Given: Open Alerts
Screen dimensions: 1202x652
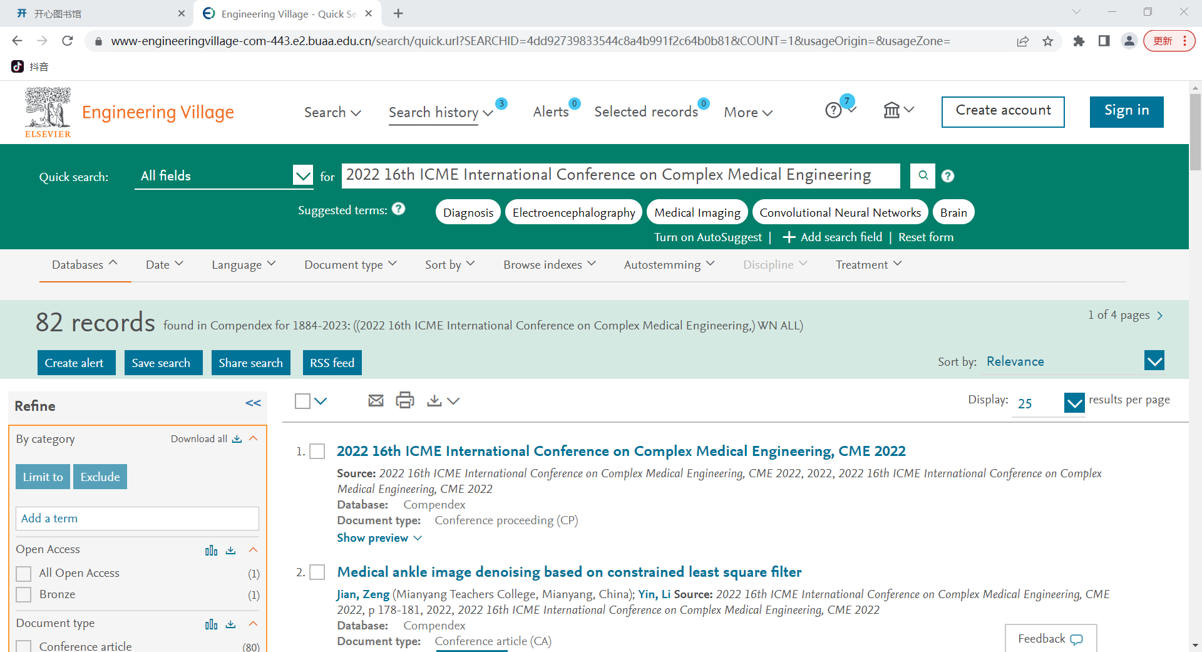Looking at the screenshot, I should tap(551, 111).
